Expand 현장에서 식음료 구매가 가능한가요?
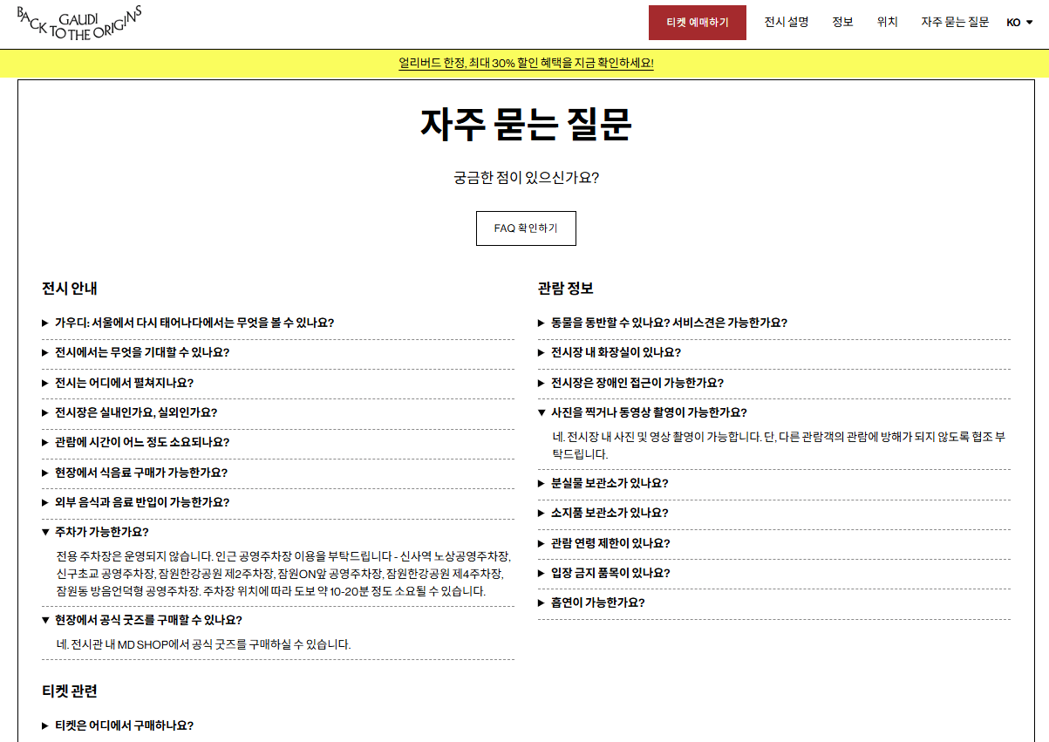Image resolution: width=1049 pixels, height=742 pixels. (x=278, y=473)
